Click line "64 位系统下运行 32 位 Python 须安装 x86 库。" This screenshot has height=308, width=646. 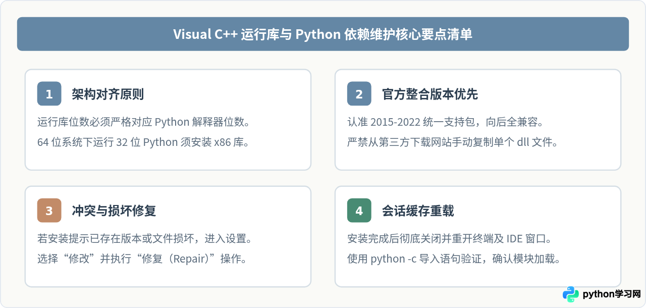click(x=144, y=142)
